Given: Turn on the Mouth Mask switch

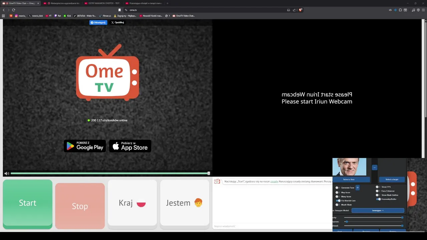Looking at the screenshot, I should click(338, 205).
